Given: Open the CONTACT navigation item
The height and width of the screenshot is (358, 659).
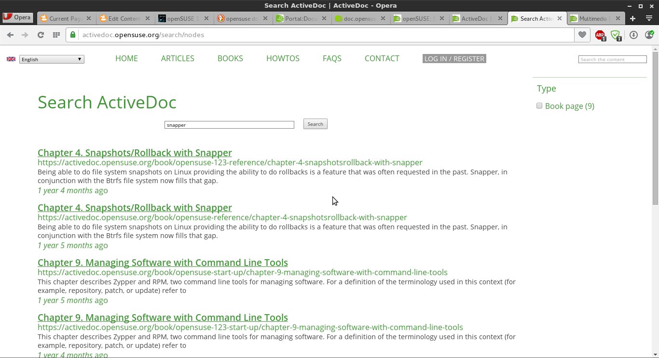Looking at the screenshot, I should 382,58.
